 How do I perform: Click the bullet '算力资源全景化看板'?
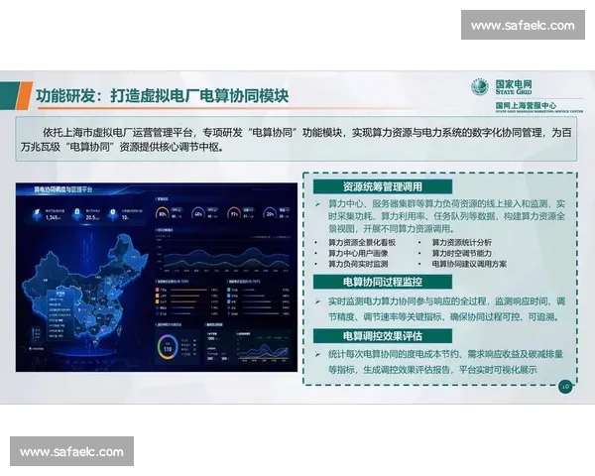[x=362, y=243]
